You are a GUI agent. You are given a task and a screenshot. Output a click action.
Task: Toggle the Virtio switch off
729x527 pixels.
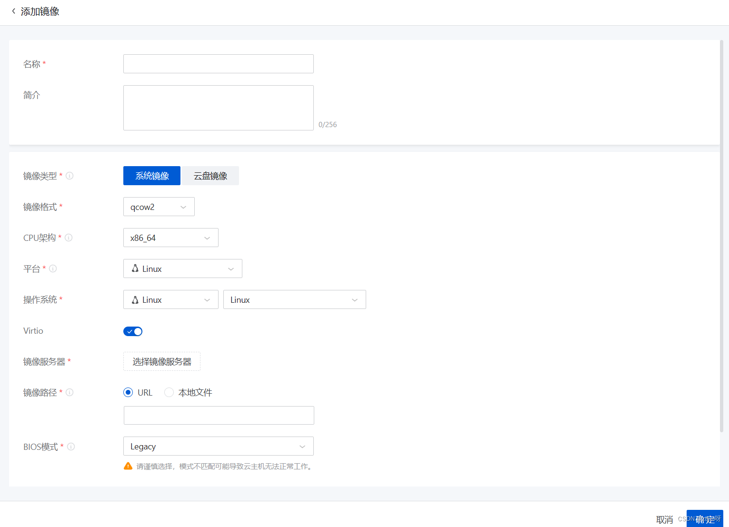pyautogui.click(x=133, y=331)
